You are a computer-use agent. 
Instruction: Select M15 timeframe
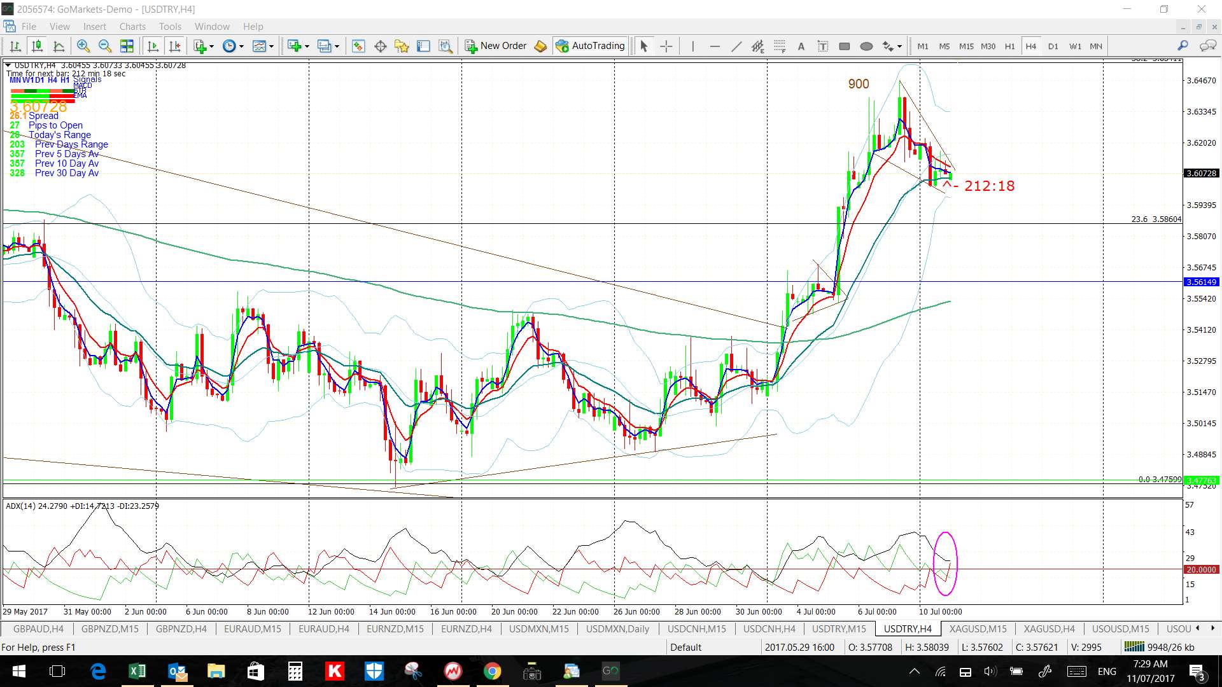point(966,46)
